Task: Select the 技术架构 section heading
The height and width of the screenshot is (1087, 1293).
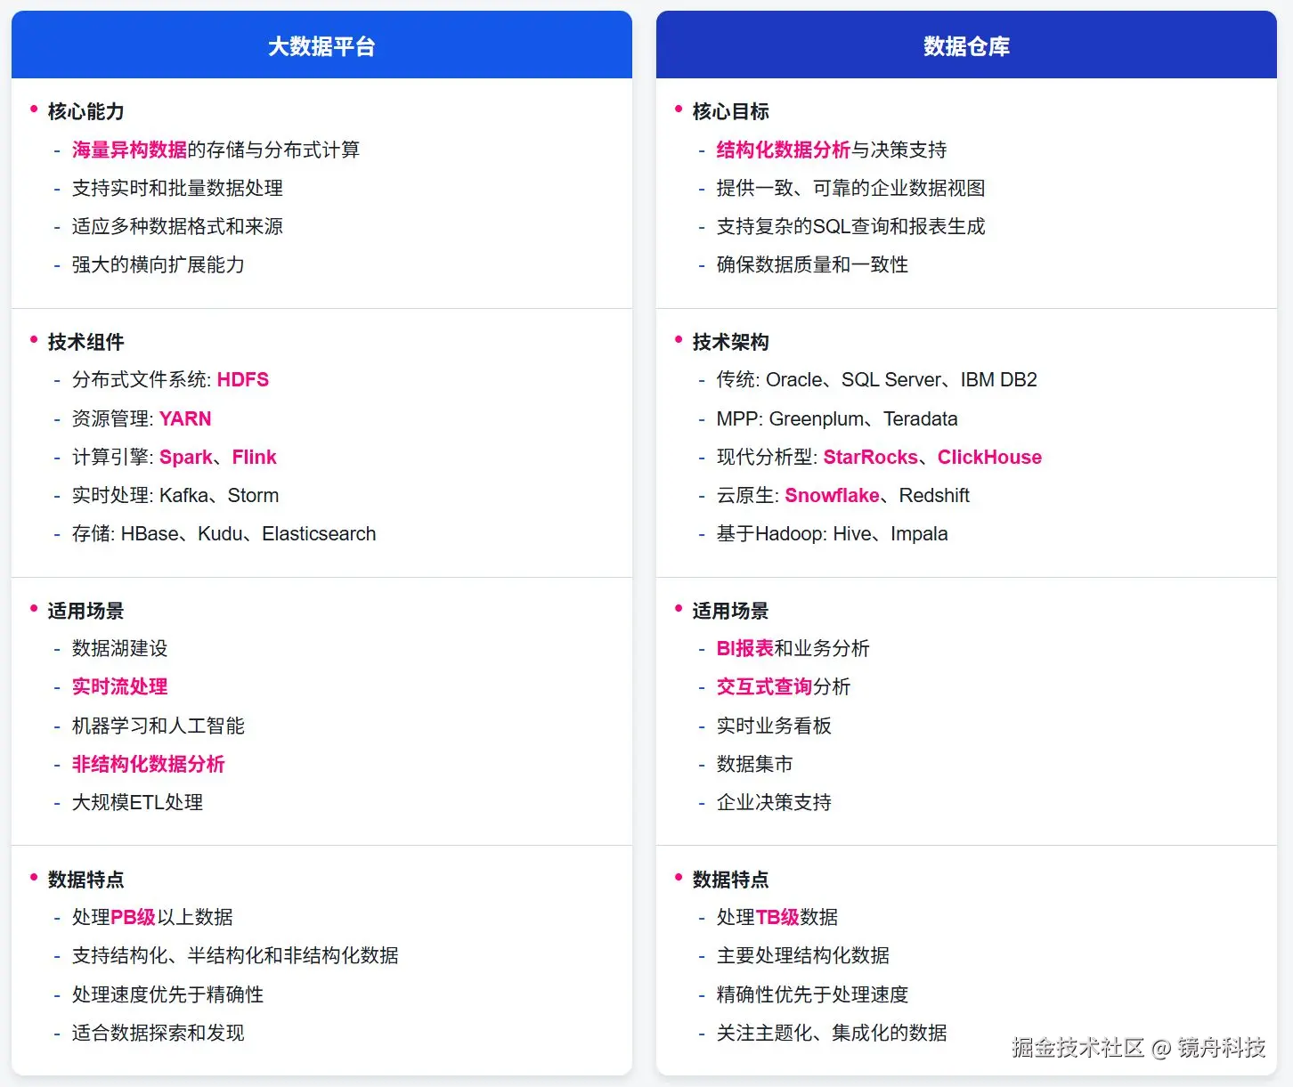Action: click(x=730, y=342)
